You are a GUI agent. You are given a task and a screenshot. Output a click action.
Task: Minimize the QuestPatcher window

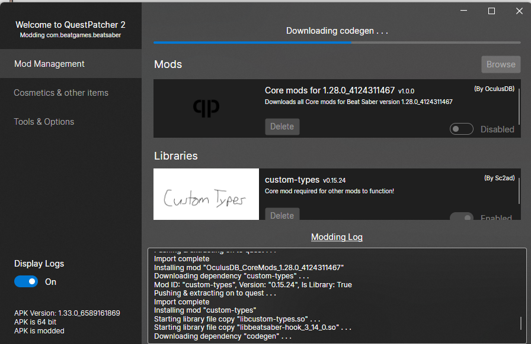pos(463,11)
